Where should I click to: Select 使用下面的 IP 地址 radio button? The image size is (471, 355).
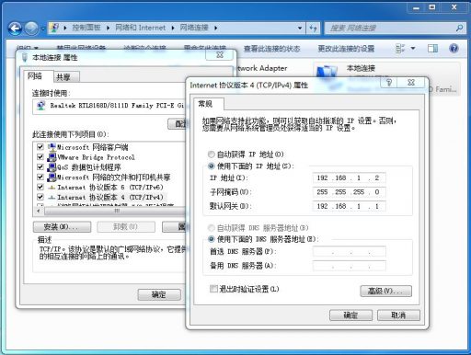pyautogui.click(x=211, y=166)
